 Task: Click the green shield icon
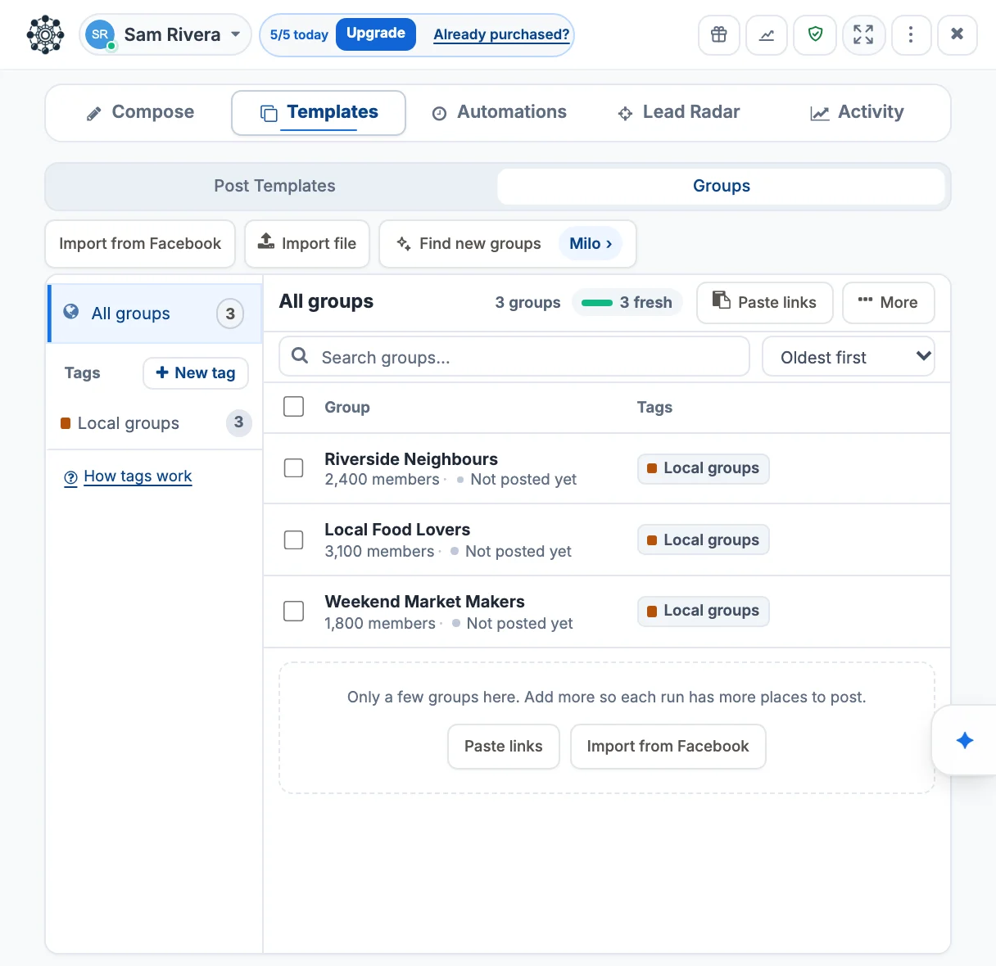tap(815, 34)
